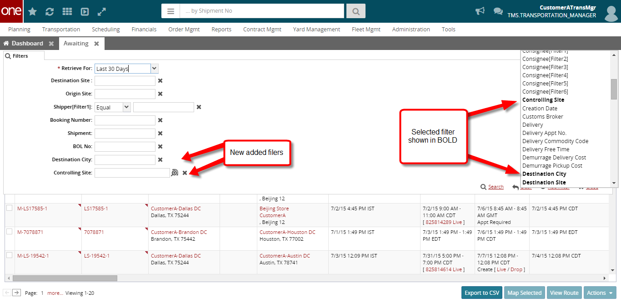
Task: Click the expand fullscreen arrows icon
Action: pyautogui.click(x=102, y=11)
